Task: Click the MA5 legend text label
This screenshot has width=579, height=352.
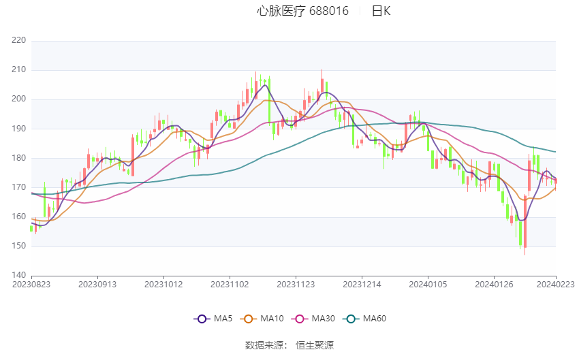Action: pyautogui.click(x=223, y=319)
